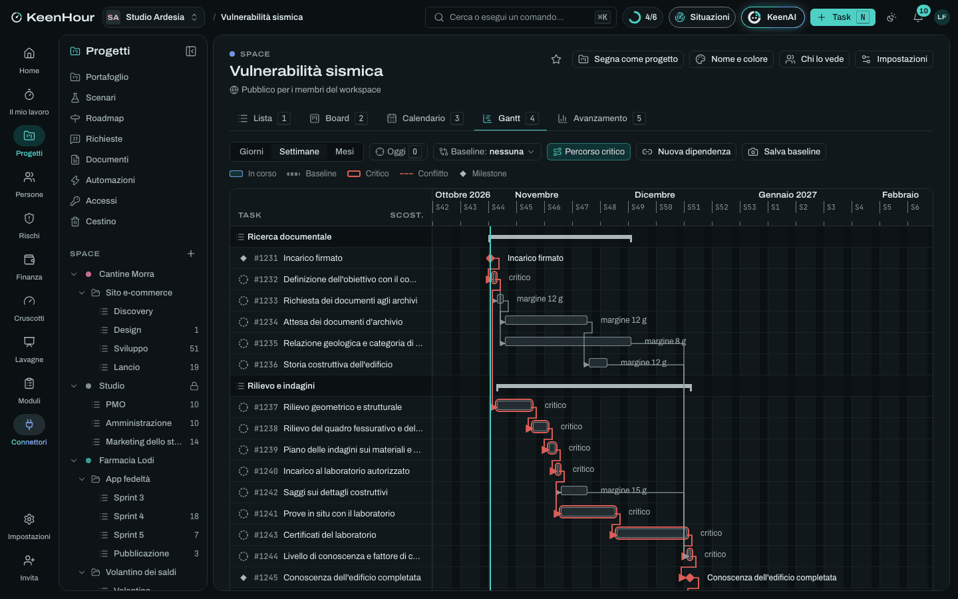Screen dimensions: 958x599
Task: Switch to the Avanzamento tab
Action: [601, 118]
